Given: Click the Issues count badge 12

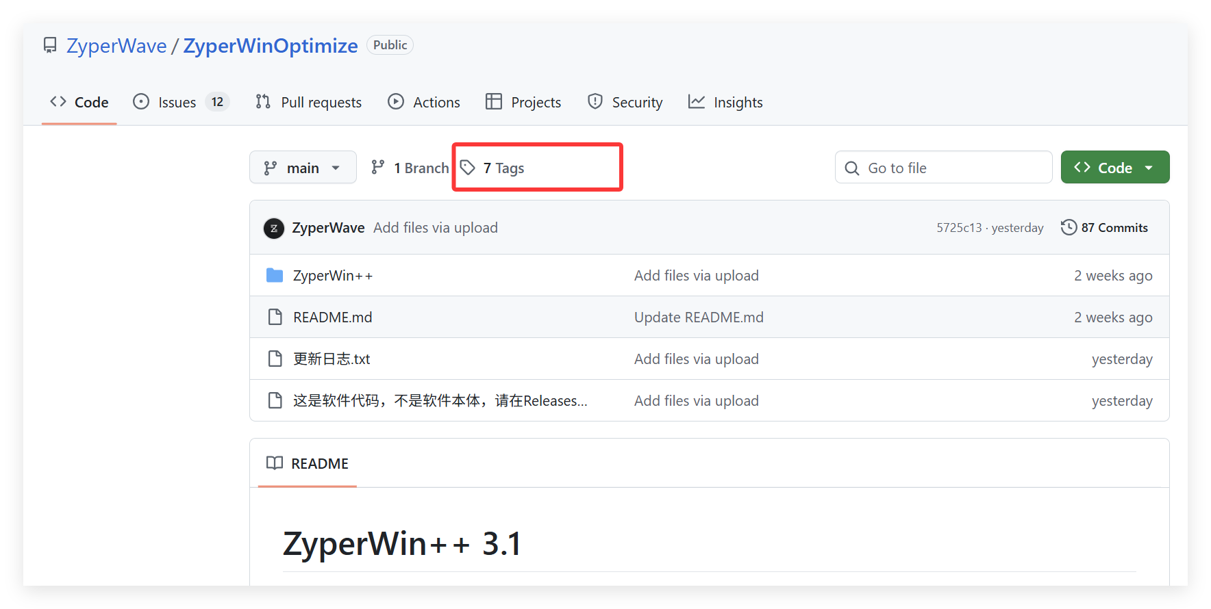Looking at the screenshot, I should [217, 102].
